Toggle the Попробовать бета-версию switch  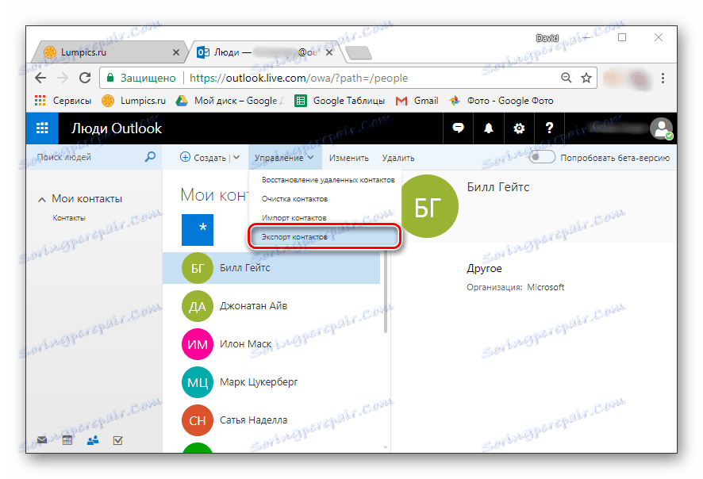542,157
